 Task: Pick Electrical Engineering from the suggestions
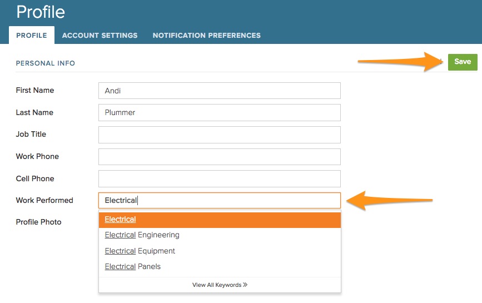click(x=142, y=235)
